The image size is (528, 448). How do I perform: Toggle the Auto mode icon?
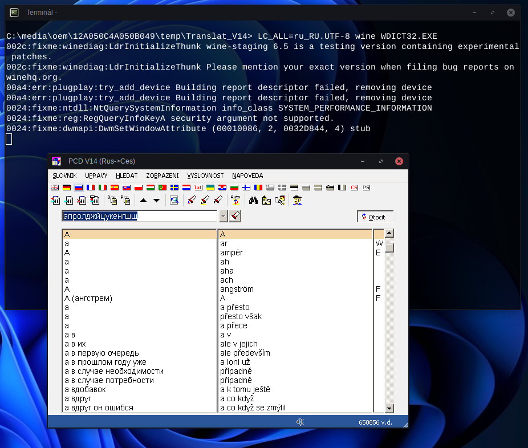coord(235,201)
